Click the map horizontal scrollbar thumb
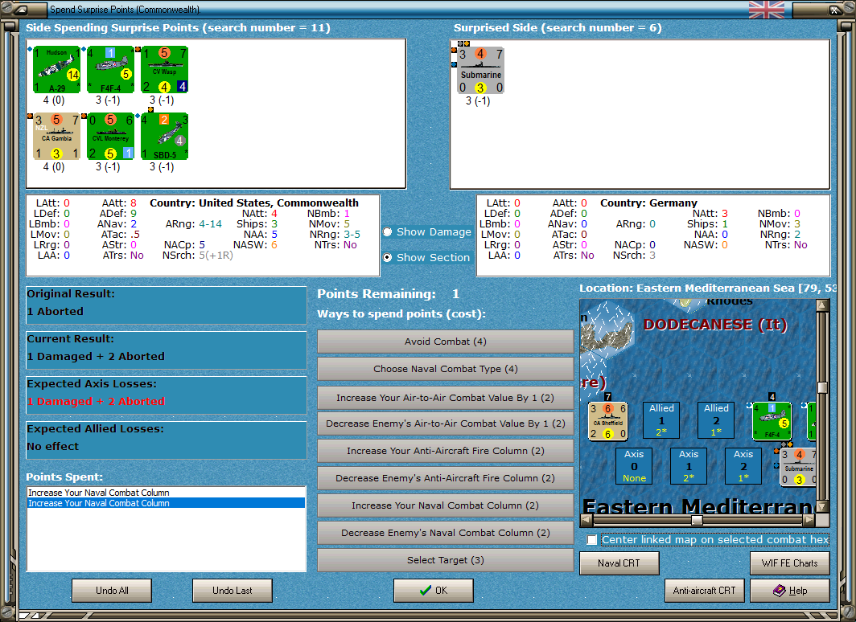 tap(697, 520)
